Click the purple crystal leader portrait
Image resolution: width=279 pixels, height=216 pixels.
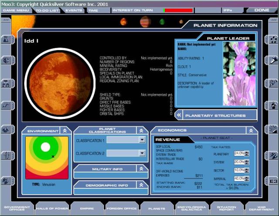pos(239,74)
